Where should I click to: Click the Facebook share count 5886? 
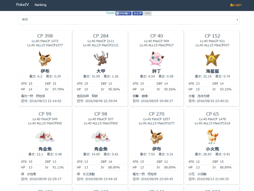pyautogui.click(x=147, y=13)
